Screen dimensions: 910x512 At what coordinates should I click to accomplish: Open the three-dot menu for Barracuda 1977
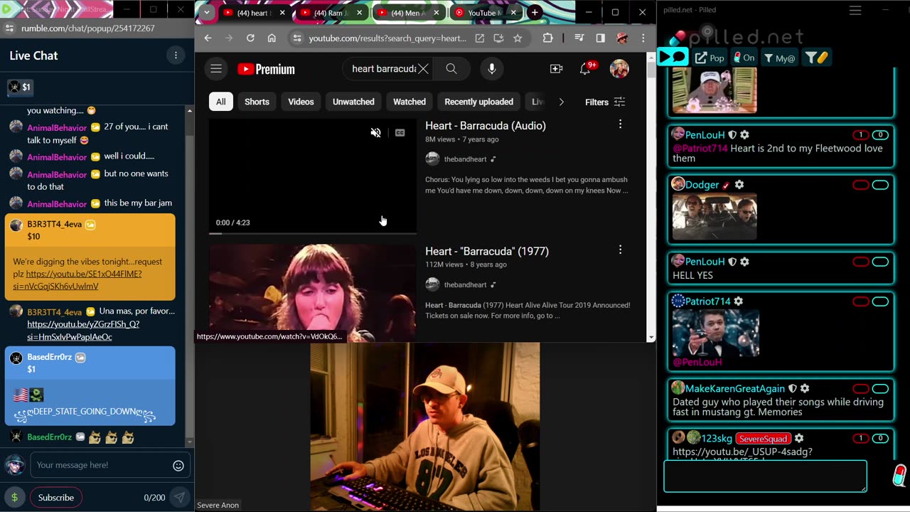(620, 250)
